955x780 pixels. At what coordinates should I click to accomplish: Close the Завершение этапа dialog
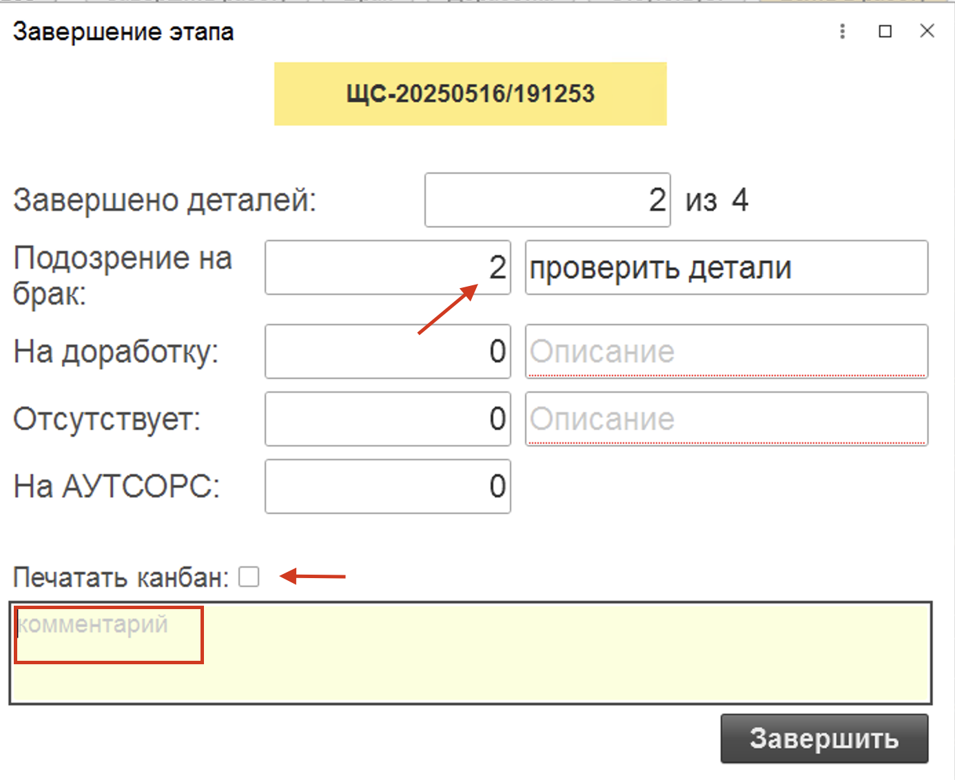pos(927,31)
